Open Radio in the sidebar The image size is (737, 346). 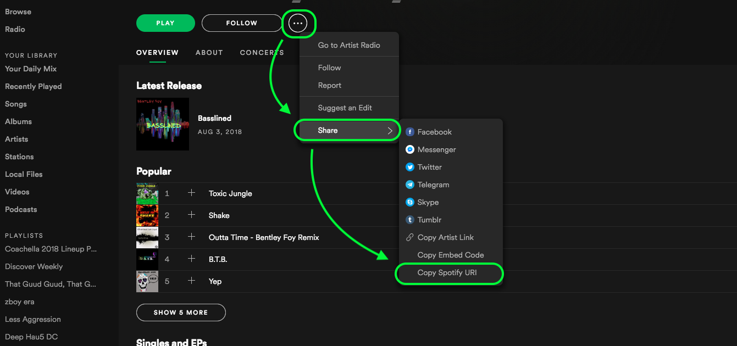[x=15, y=29]
